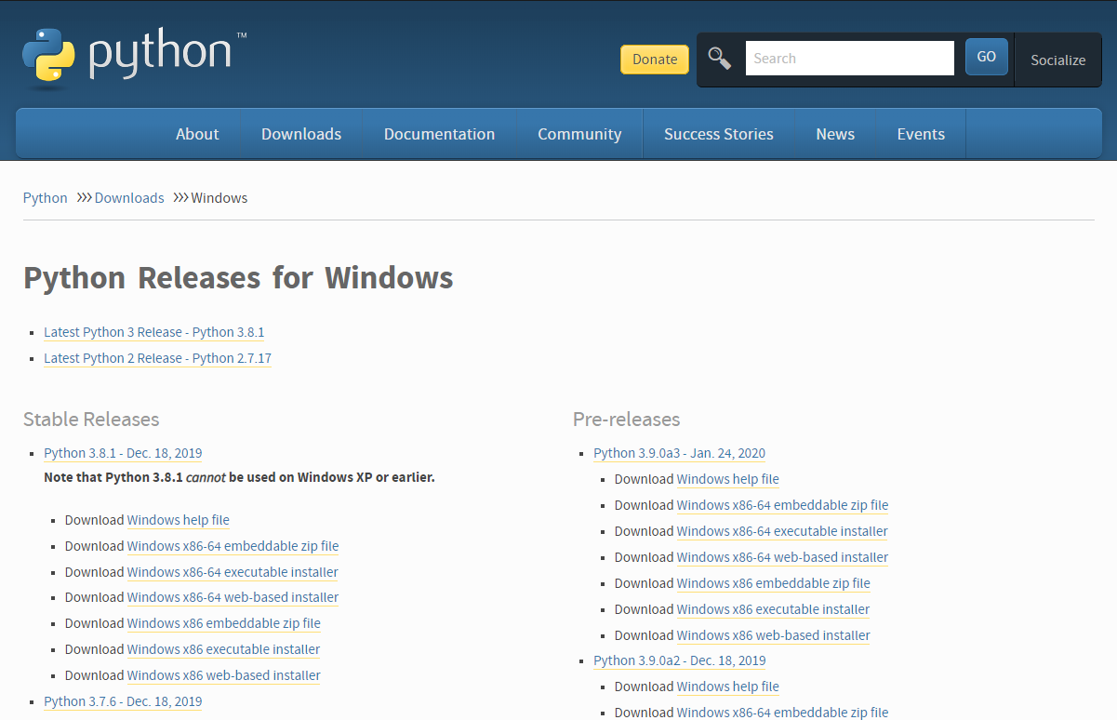The height and width of the screenshot is (720, 1117).
Task: Download 3.9.0a3 Windows x86 embeddable zip file
Action: tap(774, 583)
